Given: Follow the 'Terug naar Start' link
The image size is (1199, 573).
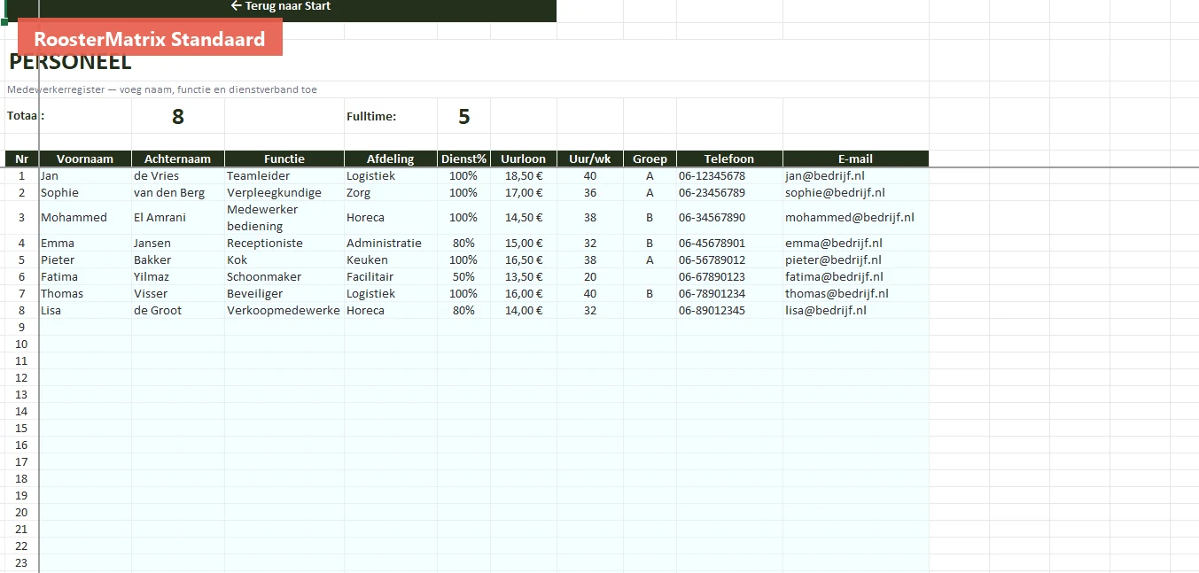Looking at the screenshot, I should (280, 6).
